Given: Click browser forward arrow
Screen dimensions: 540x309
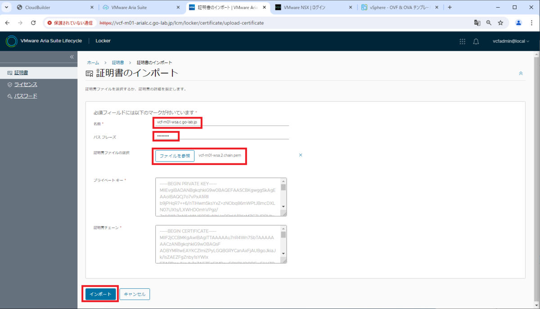Looking at the screenshot, I should coord(20,22).
